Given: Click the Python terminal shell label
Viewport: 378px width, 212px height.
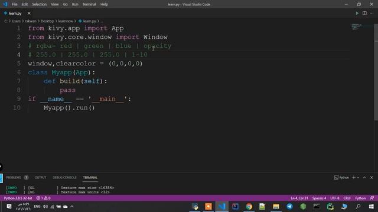Looking at the screenshot, I should 341,178.
